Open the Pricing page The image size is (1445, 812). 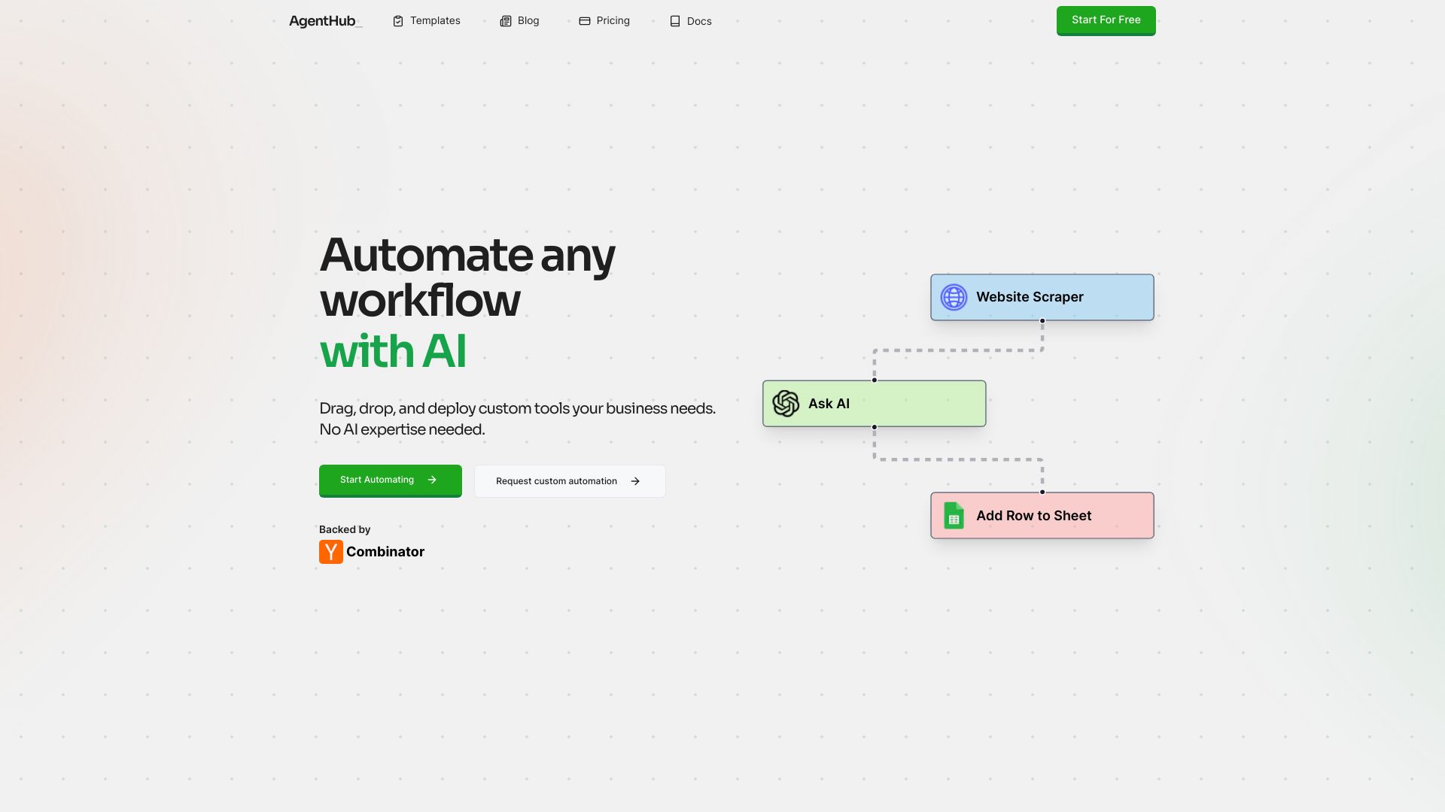(613, 20)
